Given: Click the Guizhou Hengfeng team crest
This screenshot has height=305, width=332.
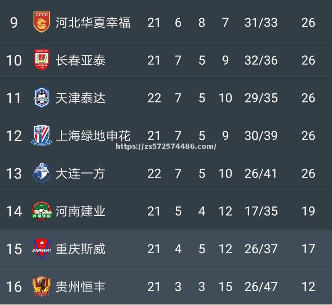Looking at the screenshot, I should [42, 286].
